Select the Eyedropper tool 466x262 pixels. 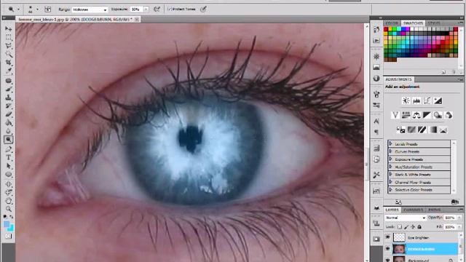click(x=8, y=71)
